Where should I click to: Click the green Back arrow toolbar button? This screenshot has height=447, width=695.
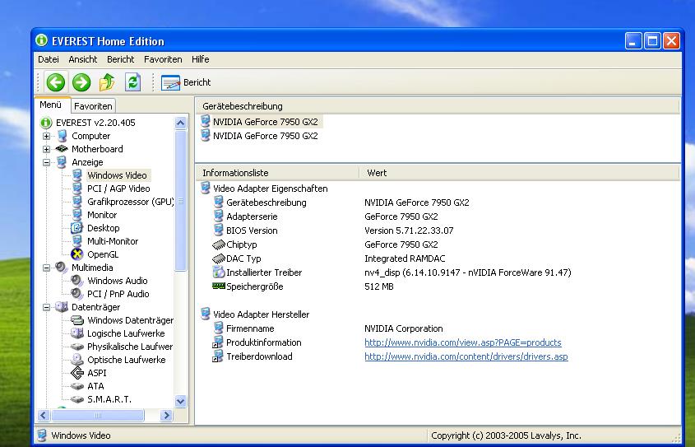pos(56,82)
